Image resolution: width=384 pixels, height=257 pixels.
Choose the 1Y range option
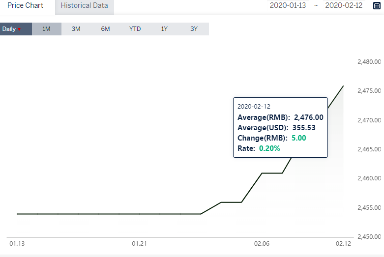click(164, 29)
